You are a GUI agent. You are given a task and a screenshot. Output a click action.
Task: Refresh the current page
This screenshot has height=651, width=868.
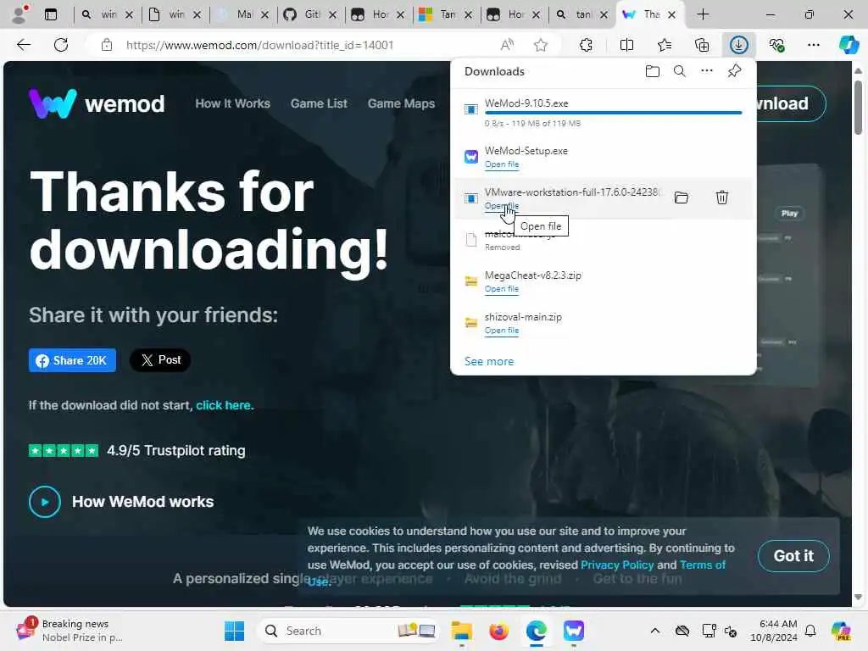(61, 45)
